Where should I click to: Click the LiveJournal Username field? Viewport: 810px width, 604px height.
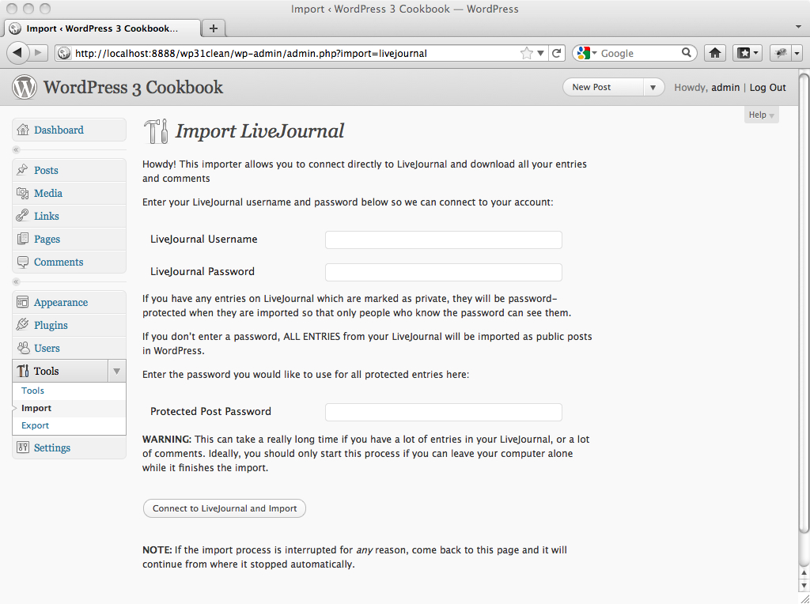pos(443,240)
